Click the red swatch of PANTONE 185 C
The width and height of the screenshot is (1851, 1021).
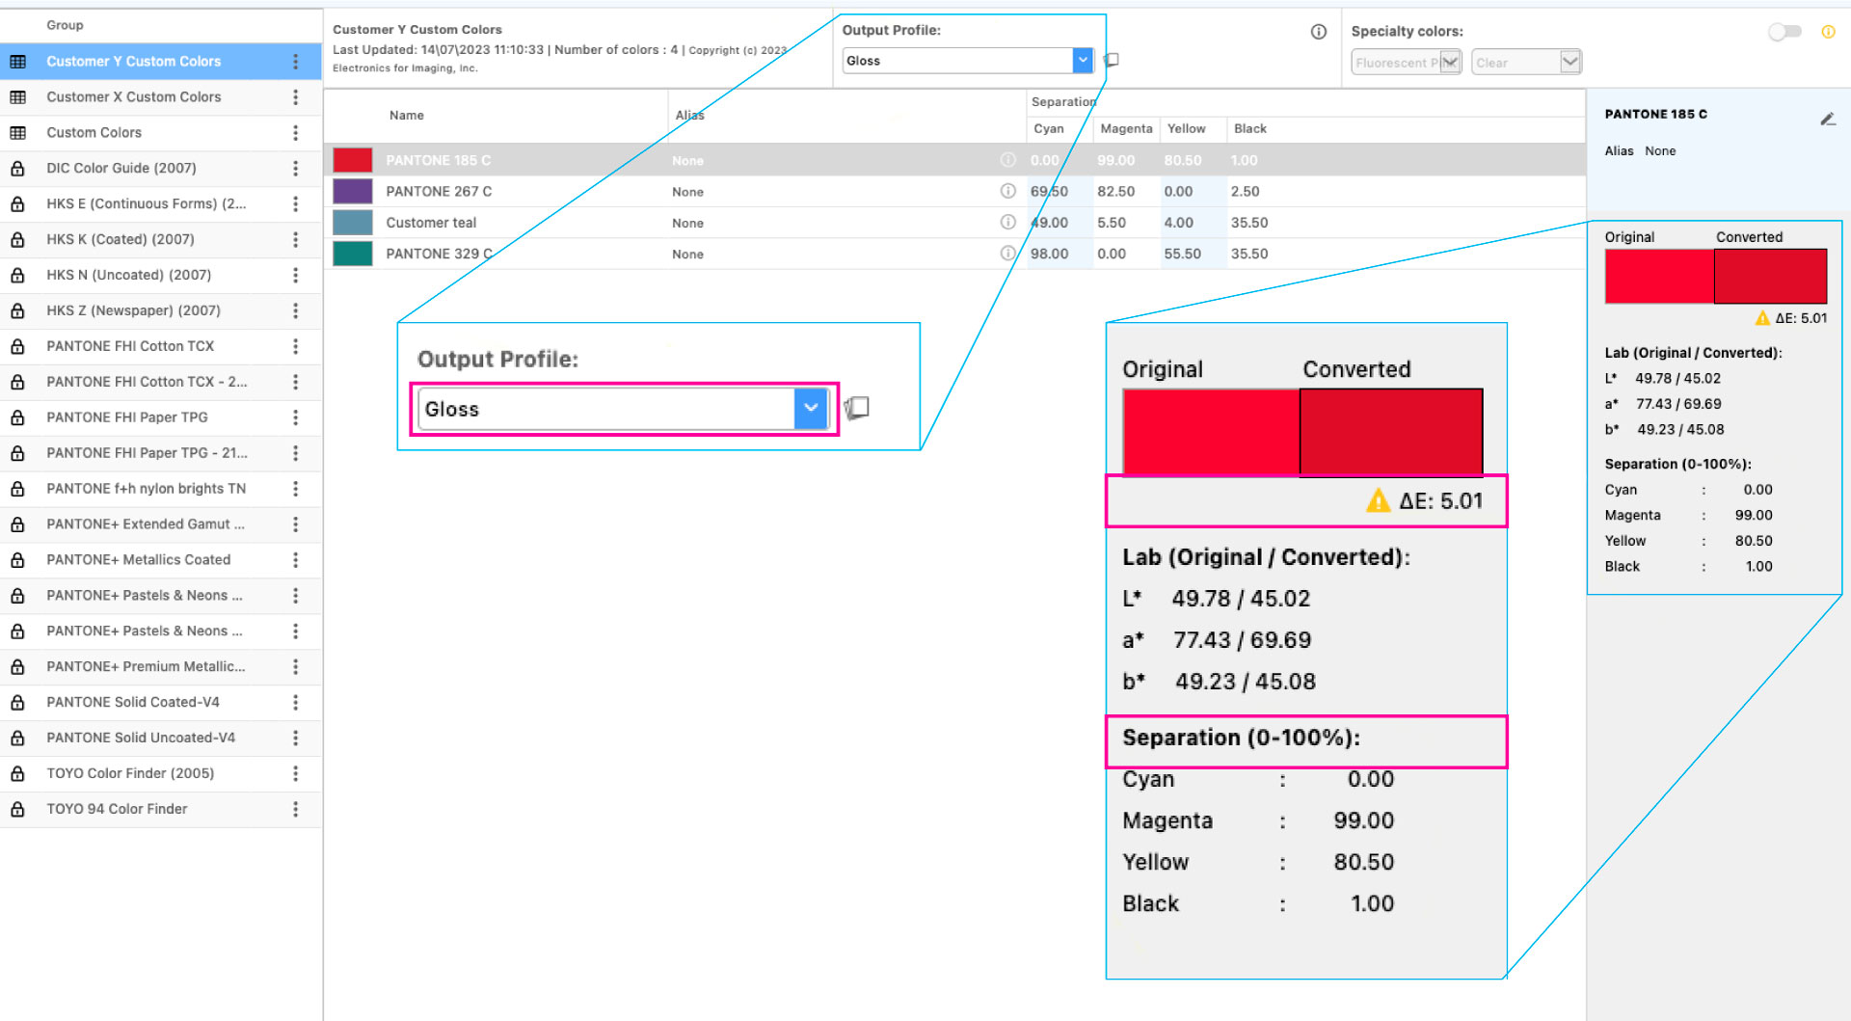352,160
